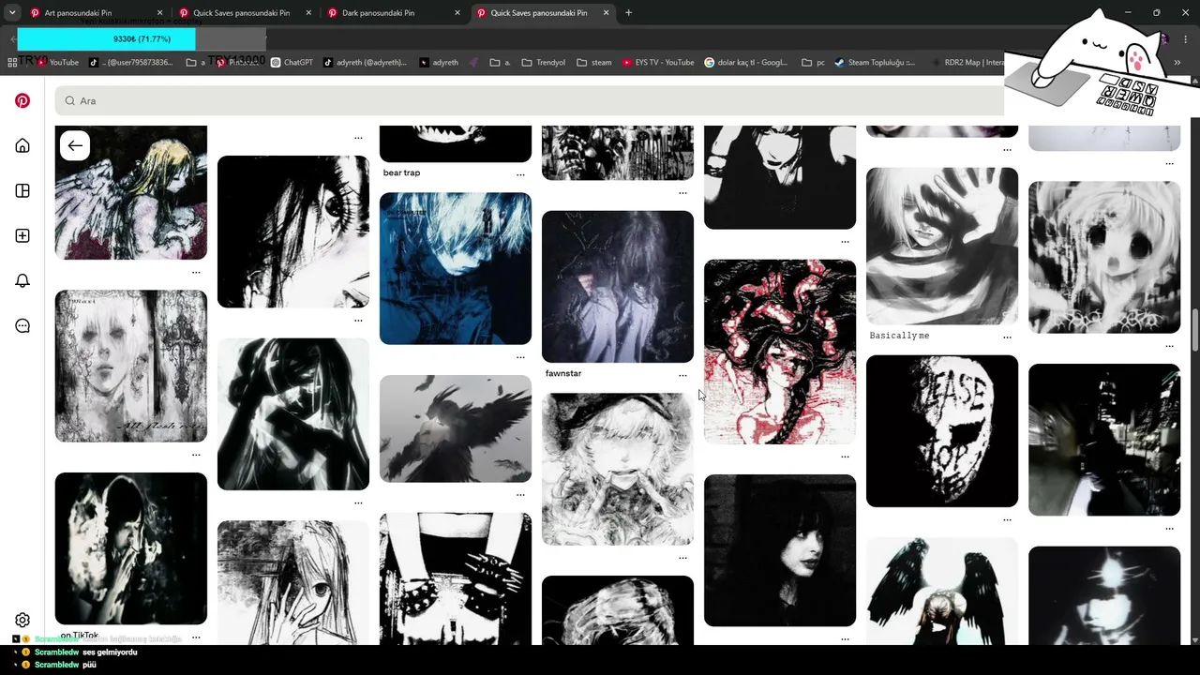This screenshot has width=1200, height=675.
Task: Click the bear trap pin title
Action: point(401,173)
